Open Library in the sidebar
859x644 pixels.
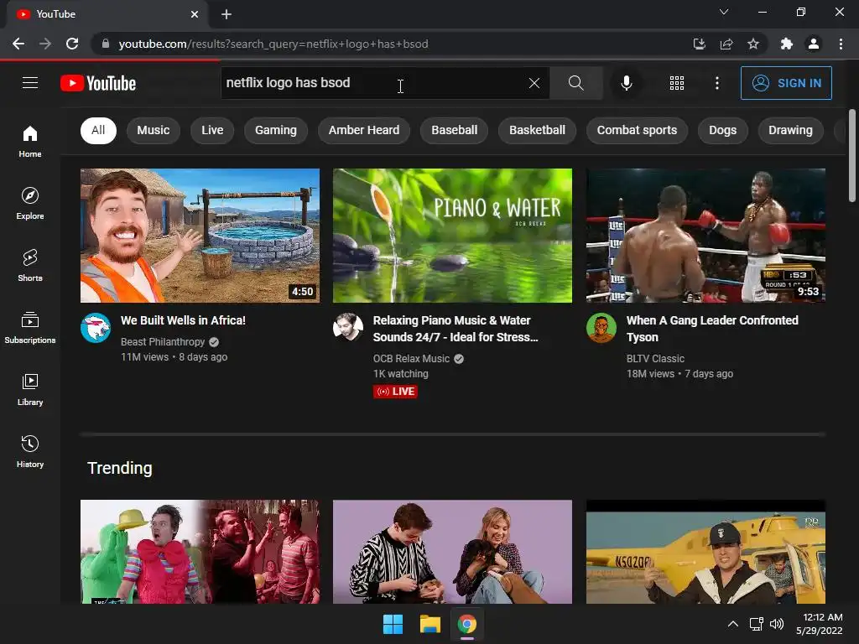30,390
